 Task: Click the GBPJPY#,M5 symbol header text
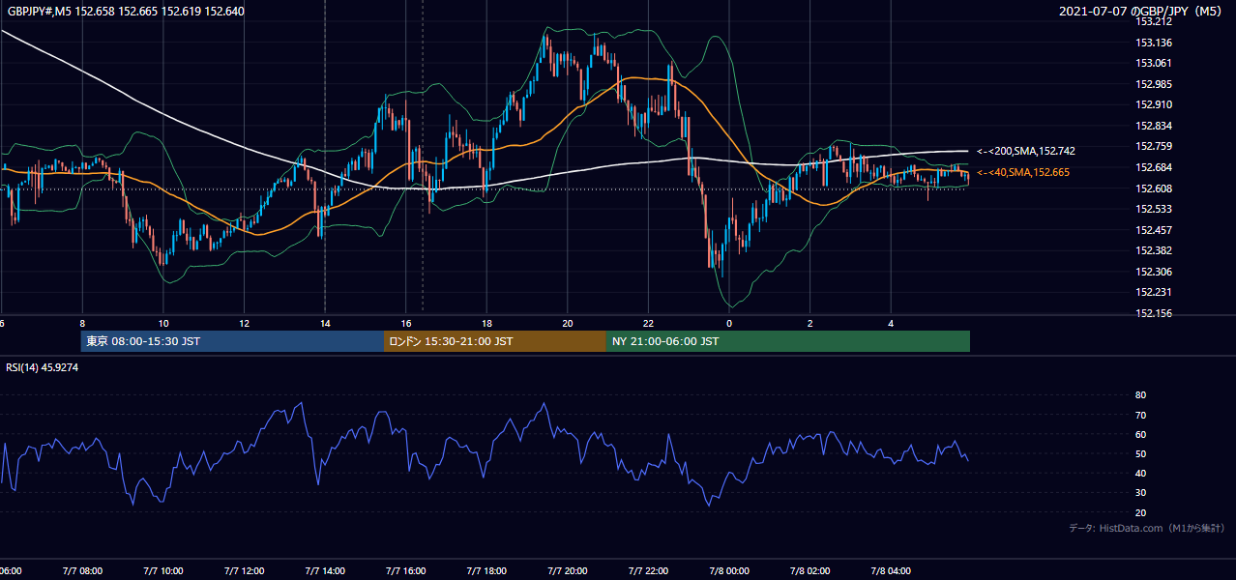click(124, 12)
